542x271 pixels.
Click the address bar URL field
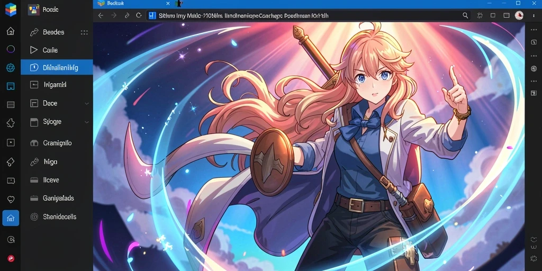point(304,15)
